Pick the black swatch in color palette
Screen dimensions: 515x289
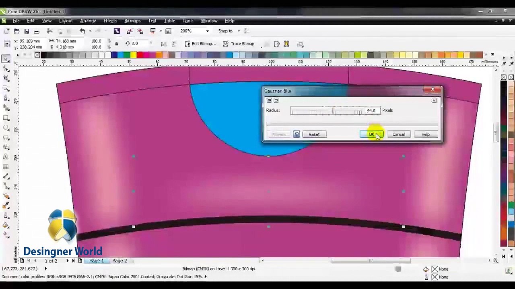coord(43,55)
